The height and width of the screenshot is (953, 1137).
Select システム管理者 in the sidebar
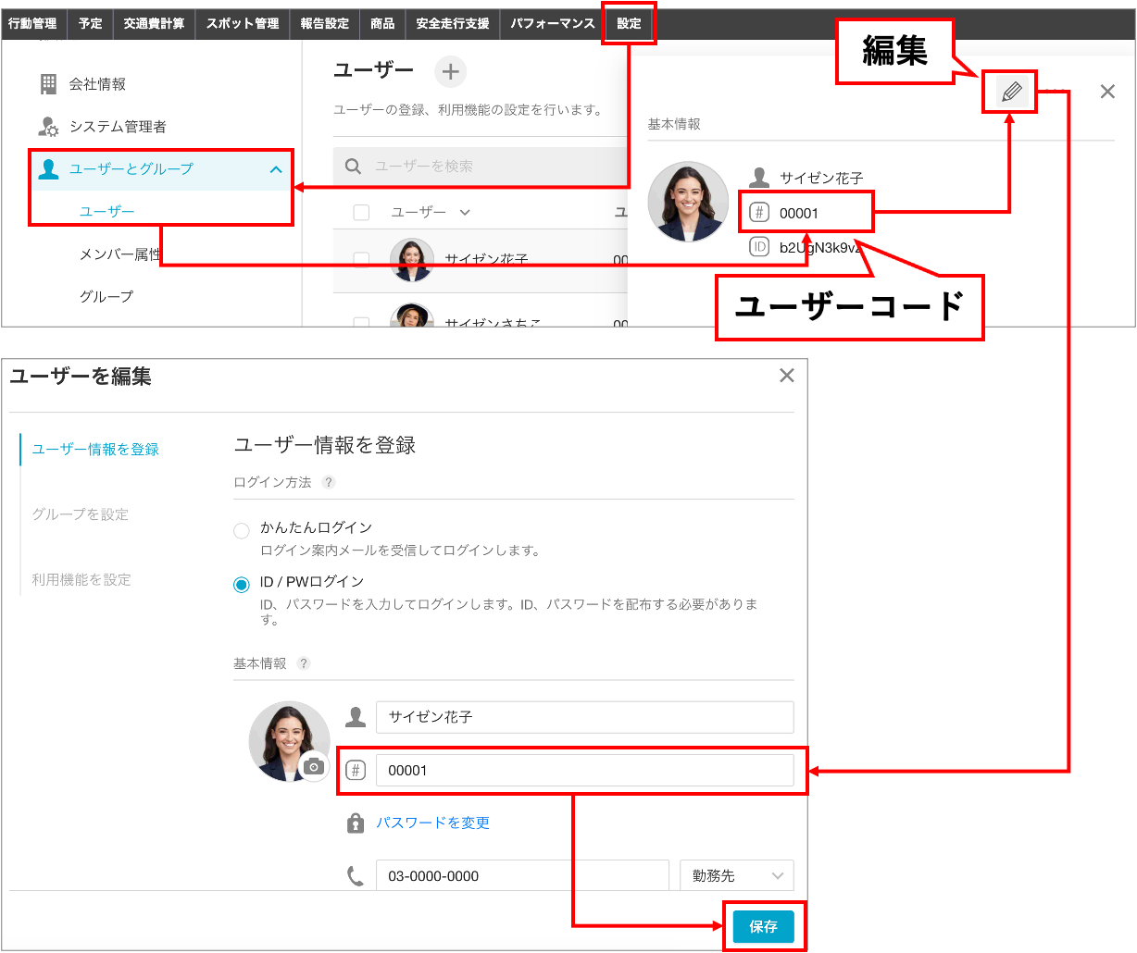coord(119,127)
